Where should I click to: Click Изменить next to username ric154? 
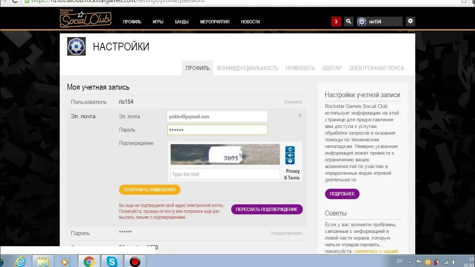click(294, 102)
